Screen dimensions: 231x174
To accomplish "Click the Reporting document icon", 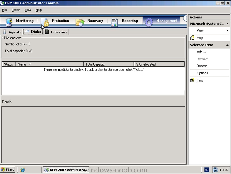I will (114, 23).
